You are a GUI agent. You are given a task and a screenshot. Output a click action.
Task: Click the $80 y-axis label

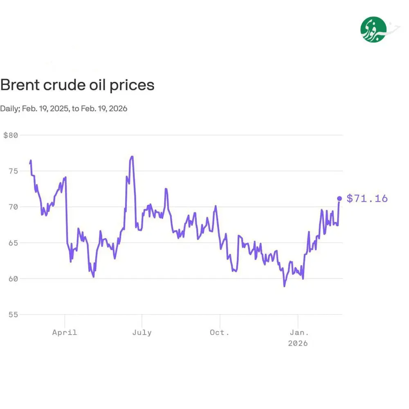coord(11,135)
